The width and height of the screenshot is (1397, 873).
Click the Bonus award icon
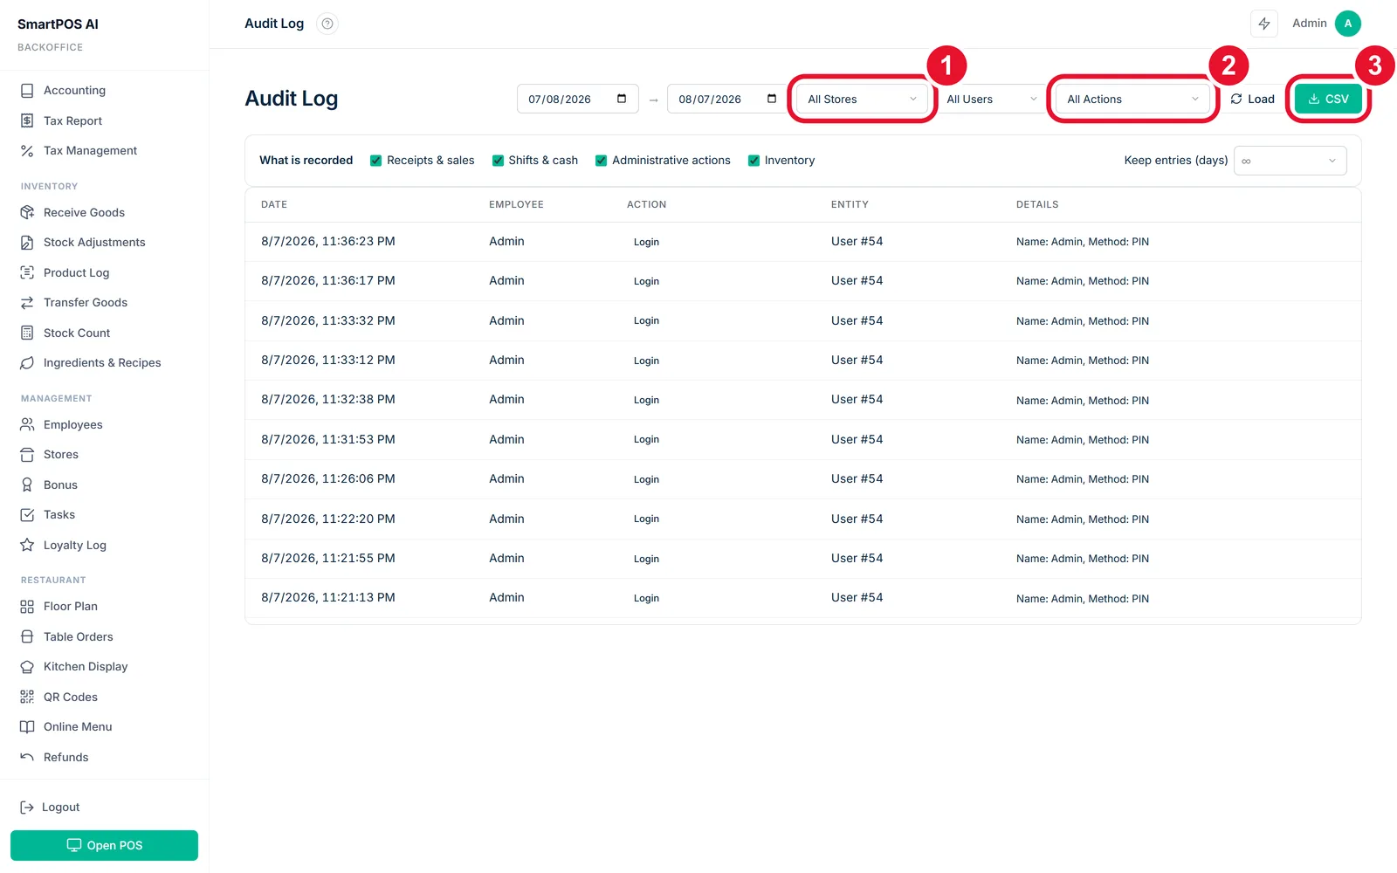tap(27, 485)
